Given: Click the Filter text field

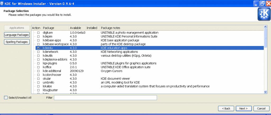Looking at the screenshot, I should [105, 98].
